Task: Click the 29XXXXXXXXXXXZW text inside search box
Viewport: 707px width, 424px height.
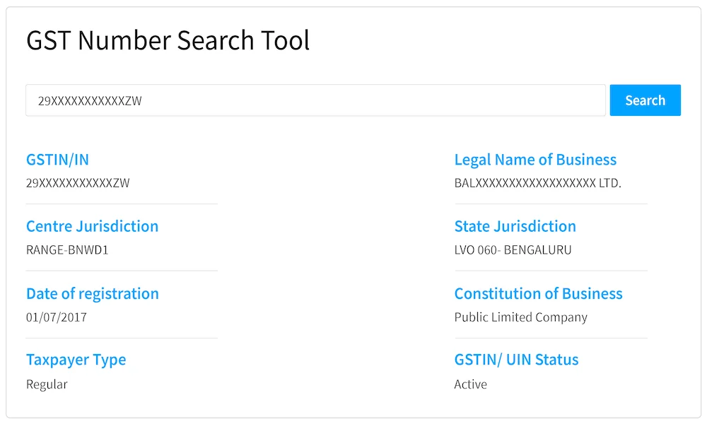Action: point(90,101)
